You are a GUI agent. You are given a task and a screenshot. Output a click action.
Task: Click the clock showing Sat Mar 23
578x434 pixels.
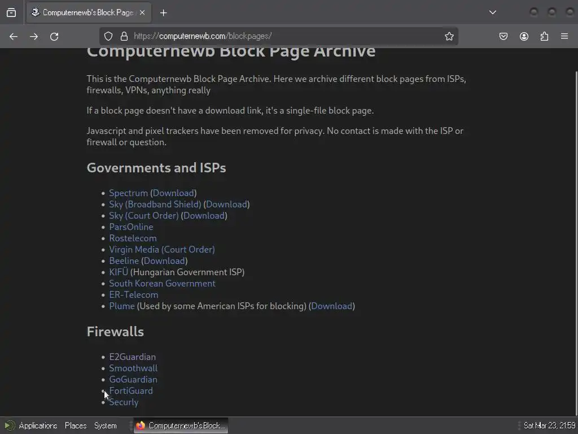coord(549,426)
